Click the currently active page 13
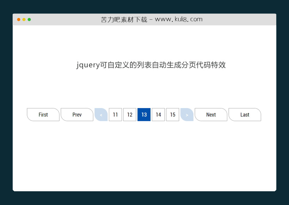The height and width of the screenshot is (205, 289). (144, 114)
